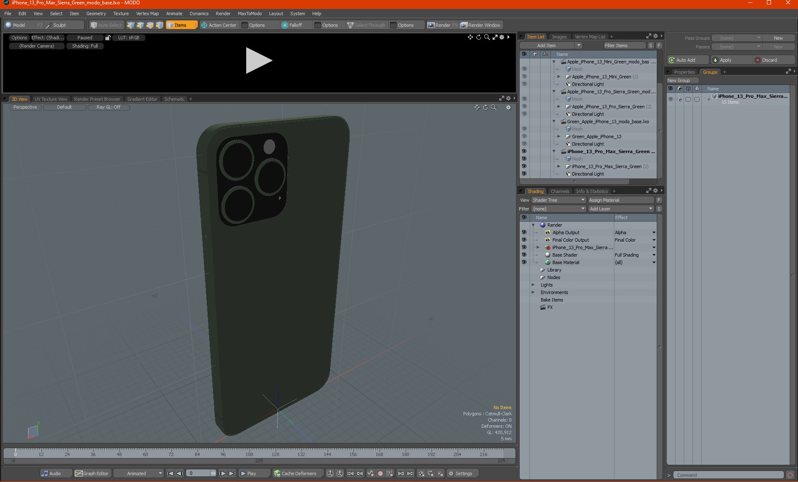The height and width of the screenshot is (482, 798).
Task: Go to last frame
Action: (232, 474)
